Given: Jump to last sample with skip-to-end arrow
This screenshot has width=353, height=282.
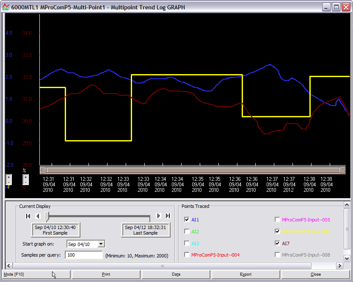Looking at the screenshot, I should (x=168, y=216).
